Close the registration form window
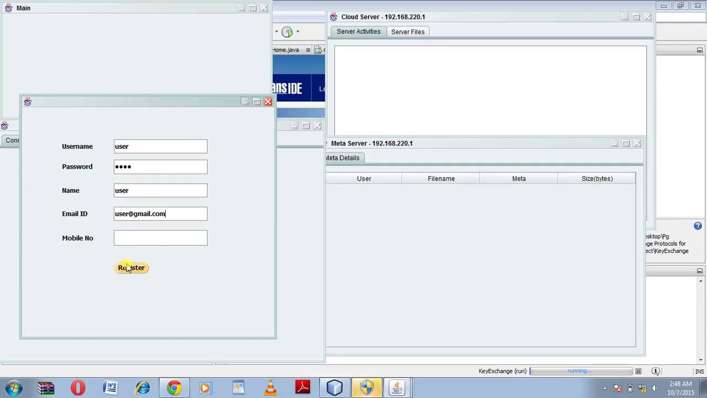 pyautogui.click(x=268, y=102)
